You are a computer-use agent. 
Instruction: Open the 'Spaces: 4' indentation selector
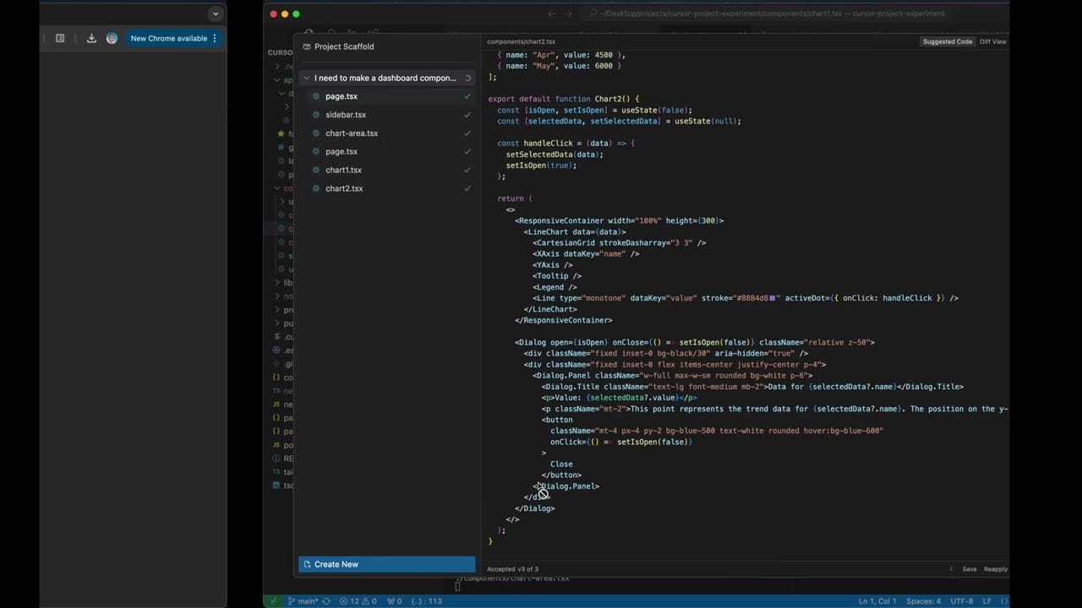tap(923, 601)
